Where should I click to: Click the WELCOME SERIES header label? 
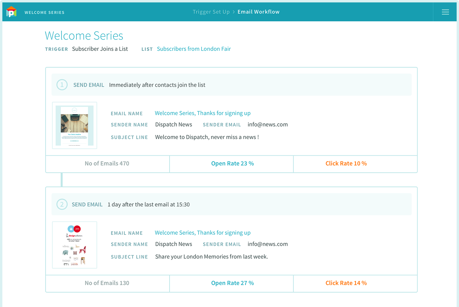pyautogui.click(x=45, y=12)
